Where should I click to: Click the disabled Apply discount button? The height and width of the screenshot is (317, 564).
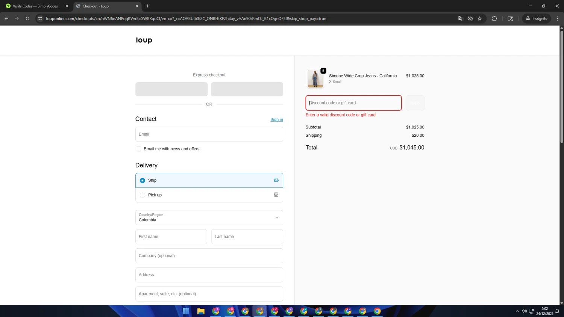point(415,103)
